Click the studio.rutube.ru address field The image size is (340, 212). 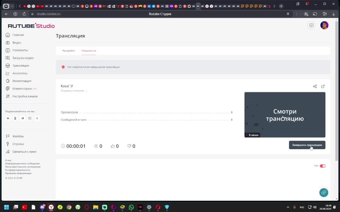pyautogui.click(x=49, y=14)
